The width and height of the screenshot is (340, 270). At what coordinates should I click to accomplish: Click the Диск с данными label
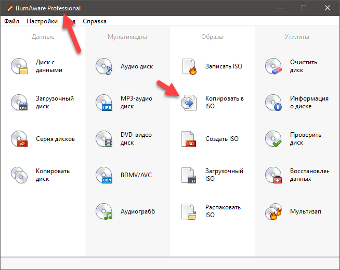[x=49, y=66]
